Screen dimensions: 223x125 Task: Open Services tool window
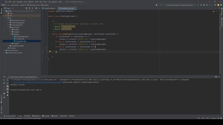point(55,116)
